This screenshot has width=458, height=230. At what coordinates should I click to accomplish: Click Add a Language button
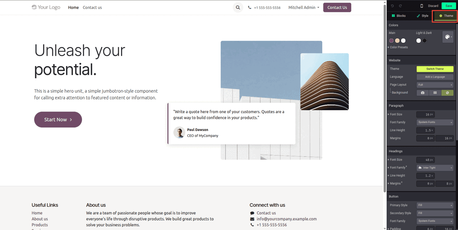pyautogui.click(x=435, y=77)
